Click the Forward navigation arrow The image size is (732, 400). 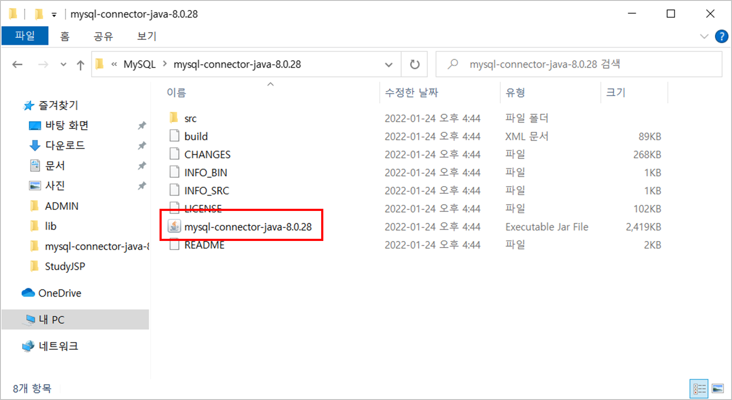[43, 65]
